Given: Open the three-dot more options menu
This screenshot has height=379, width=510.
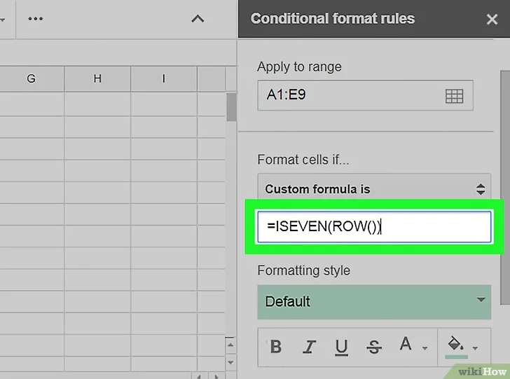Looking at the screenshot, I should click(36, 18).
